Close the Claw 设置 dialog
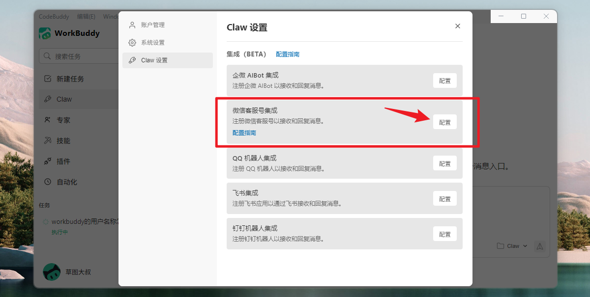The image size is (590, 297). click(458, 26)
